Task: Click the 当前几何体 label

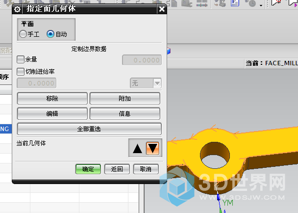Action: (31, 143)
